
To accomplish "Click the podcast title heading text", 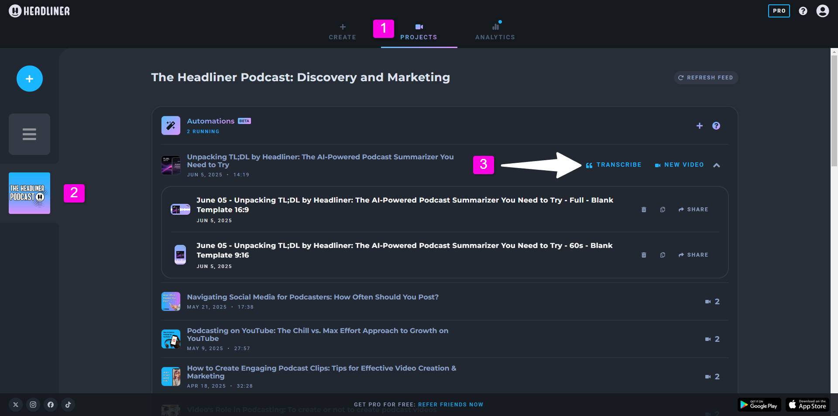I will point(300,77).
